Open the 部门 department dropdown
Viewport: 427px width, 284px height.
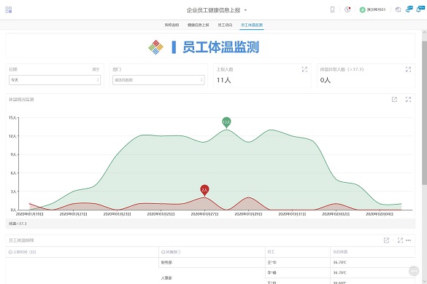tap(158, 80)
